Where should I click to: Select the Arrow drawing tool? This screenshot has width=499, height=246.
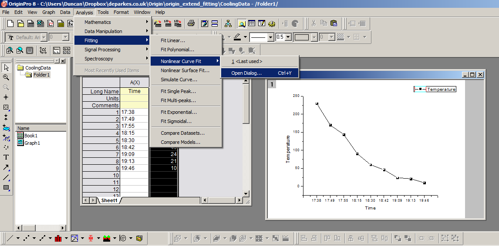coord(6,167)
